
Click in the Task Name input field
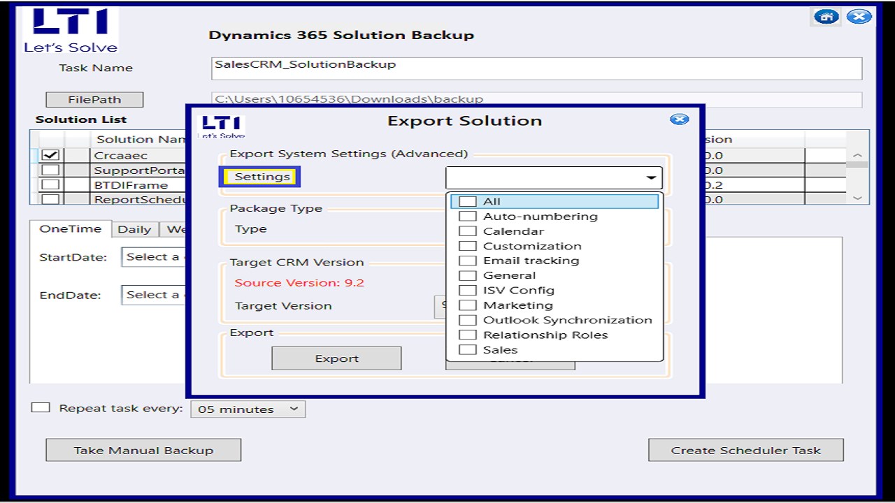pyautogui.click(x=537, y=68)
